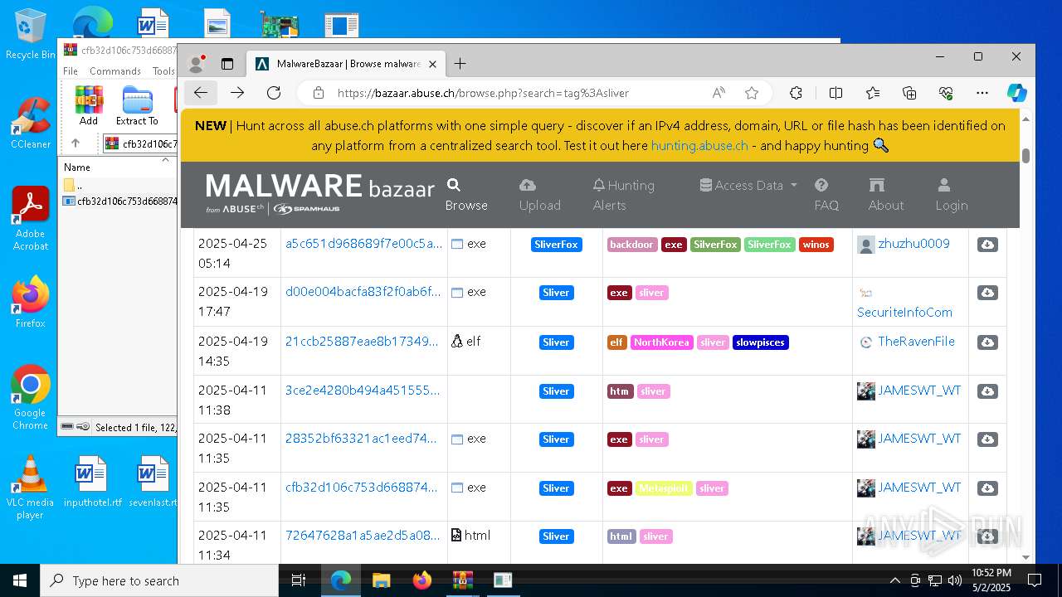Open Hunting Alerts navigation item
1062x597 pixels.
tap(623, 195)
